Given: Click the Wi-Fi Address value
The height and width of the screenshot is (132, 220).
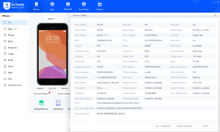Looking at the screenshot, I should tap(153, 67).
